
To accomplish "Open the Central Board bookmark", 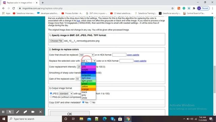I will (194, 13).
